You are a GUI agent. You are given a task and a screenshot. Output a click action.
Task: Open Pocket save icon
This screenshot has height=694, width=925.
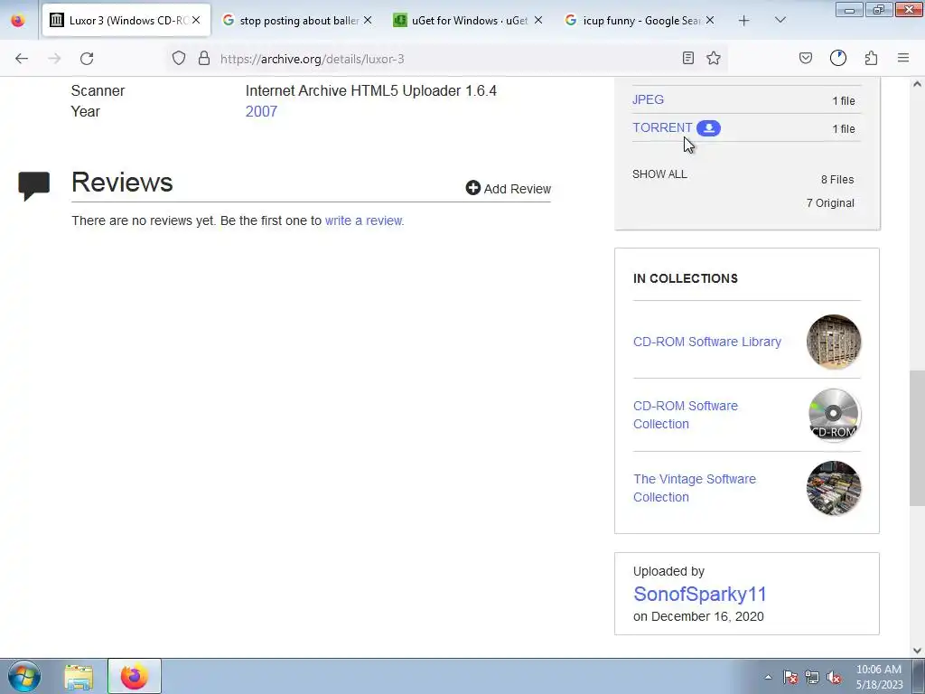[805, 58]
